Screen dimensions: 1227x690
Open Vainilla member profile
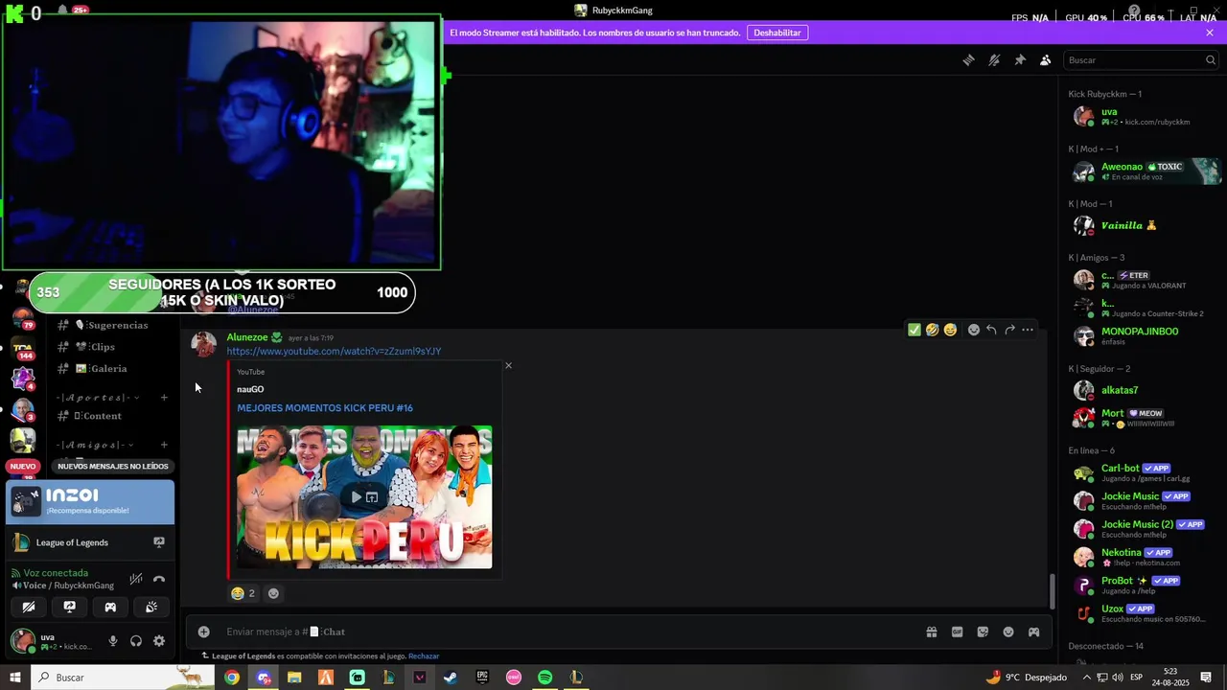pos(1145,226)
